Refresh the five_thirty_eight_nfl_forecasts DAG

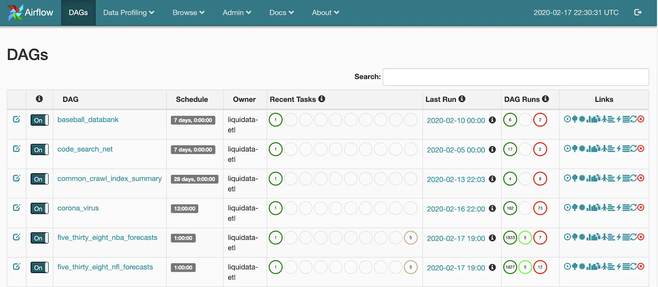tap(633, 266)
